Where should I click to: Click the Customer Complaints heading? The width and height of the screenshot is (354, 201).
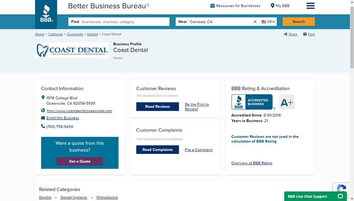pos(159,130)
